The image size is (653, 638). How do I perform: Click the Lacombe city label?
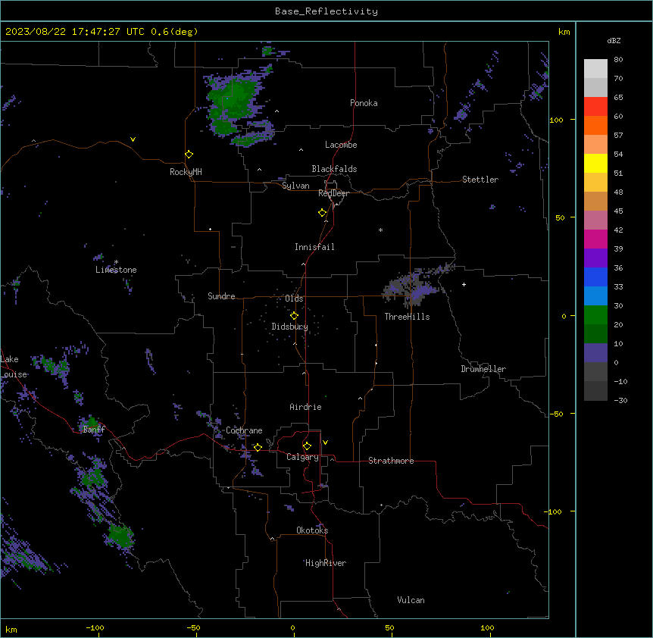(341, 145)
